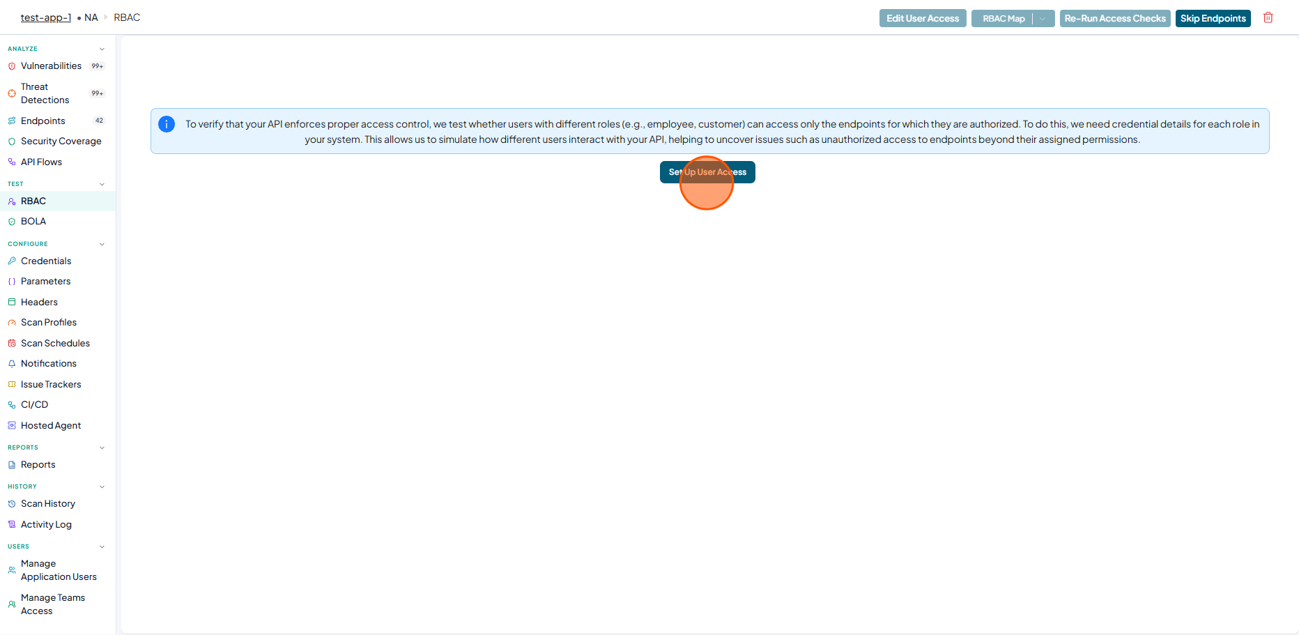Open Activity Log page
Viewport: 1299px width, 635px height.
click(x=46, y=525)
